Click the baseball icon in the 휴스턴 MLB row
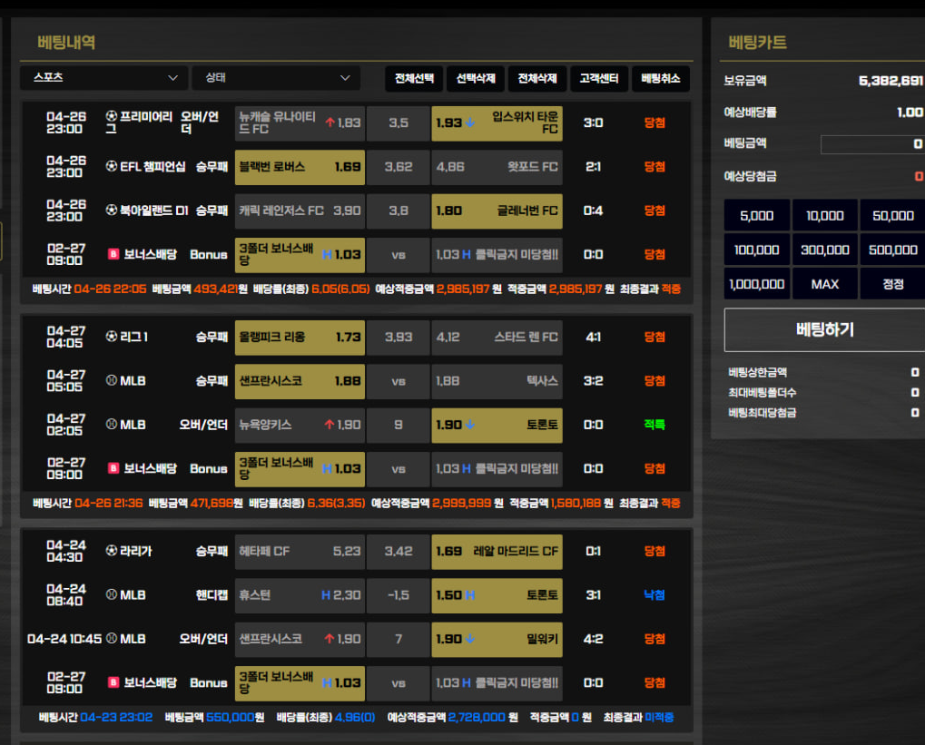The width and height of the screenshot is (925, 745). pos(112,595)
